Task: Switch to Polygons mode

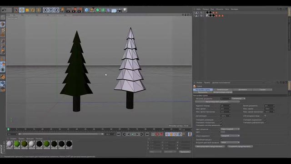Action: [3, 52]
